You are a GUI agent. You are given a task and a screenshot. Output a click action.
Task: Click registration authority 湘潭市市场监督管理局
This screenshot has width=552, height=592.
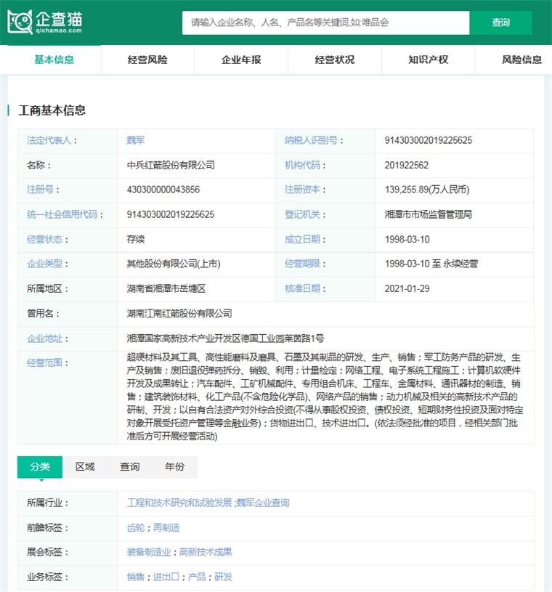point(428,214)
